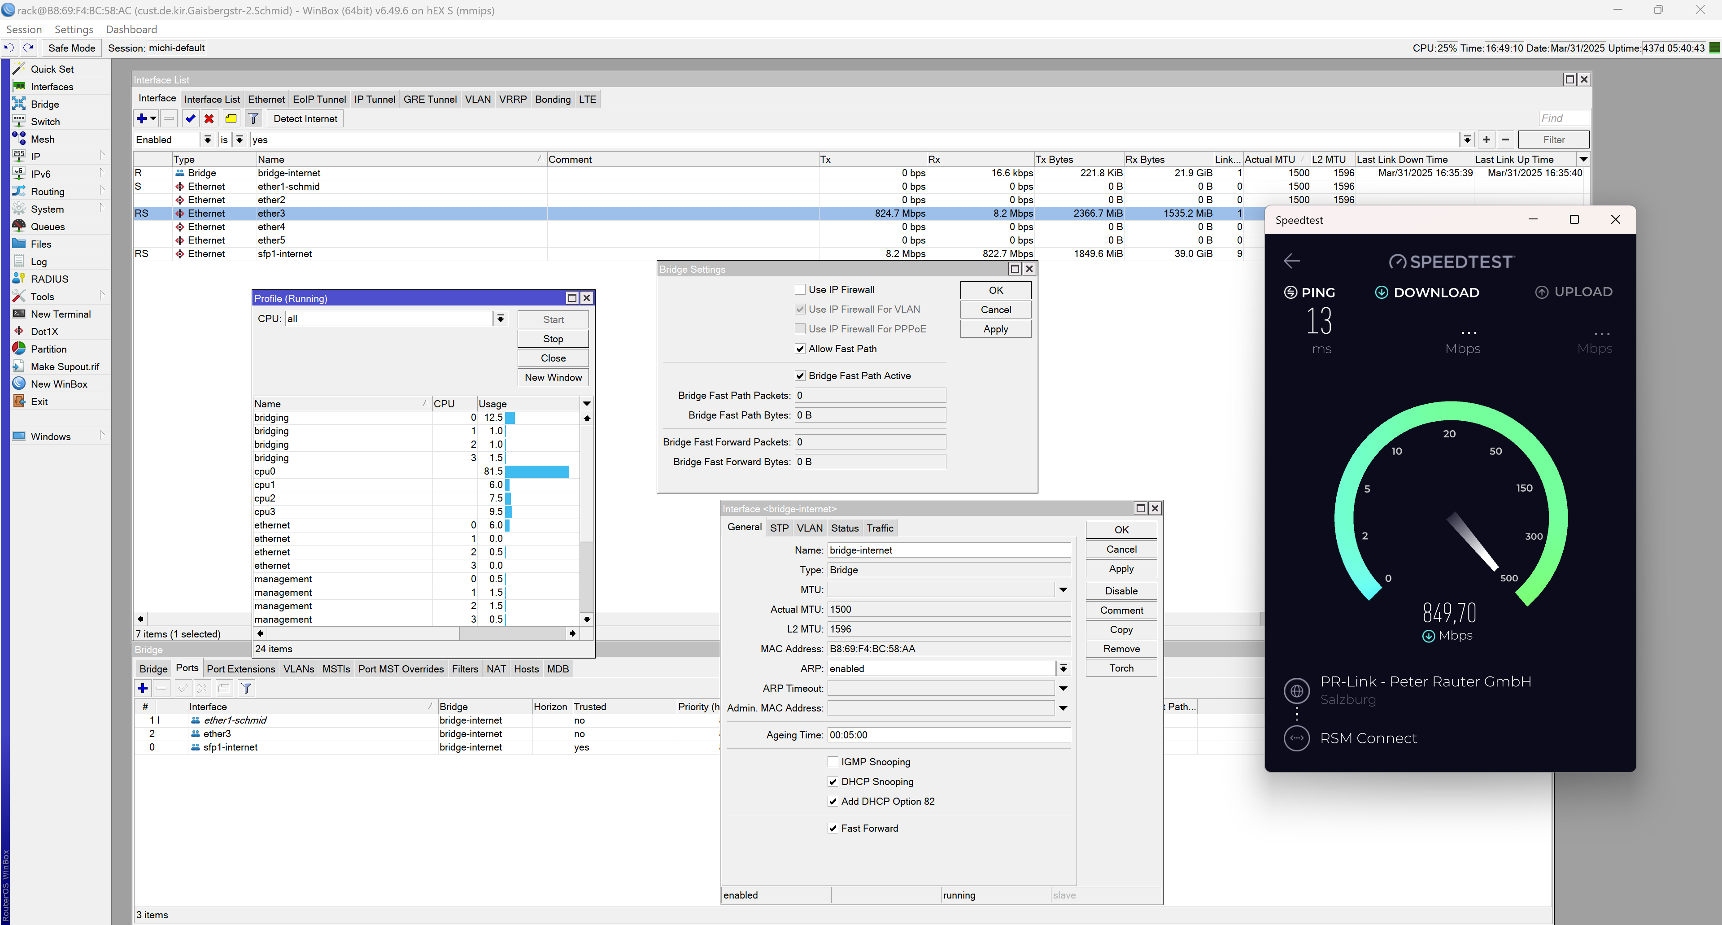Image resolution: width=1722 pixels, height=925 pixels.
Task: Open the Bridge sidebar entry
Action: 45,104
